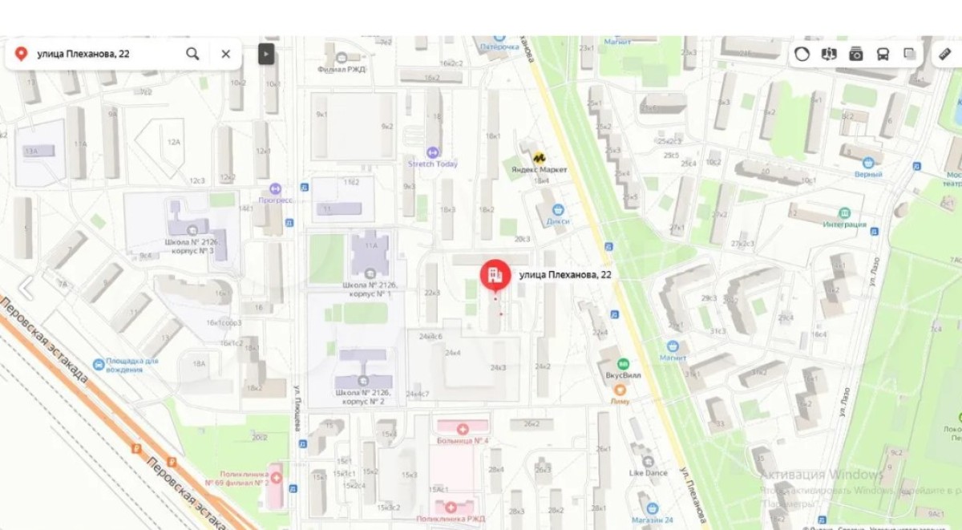This screenshot has width=962, height=530.
Task: Show photos layer with camera icon
Action: (856, 54)
